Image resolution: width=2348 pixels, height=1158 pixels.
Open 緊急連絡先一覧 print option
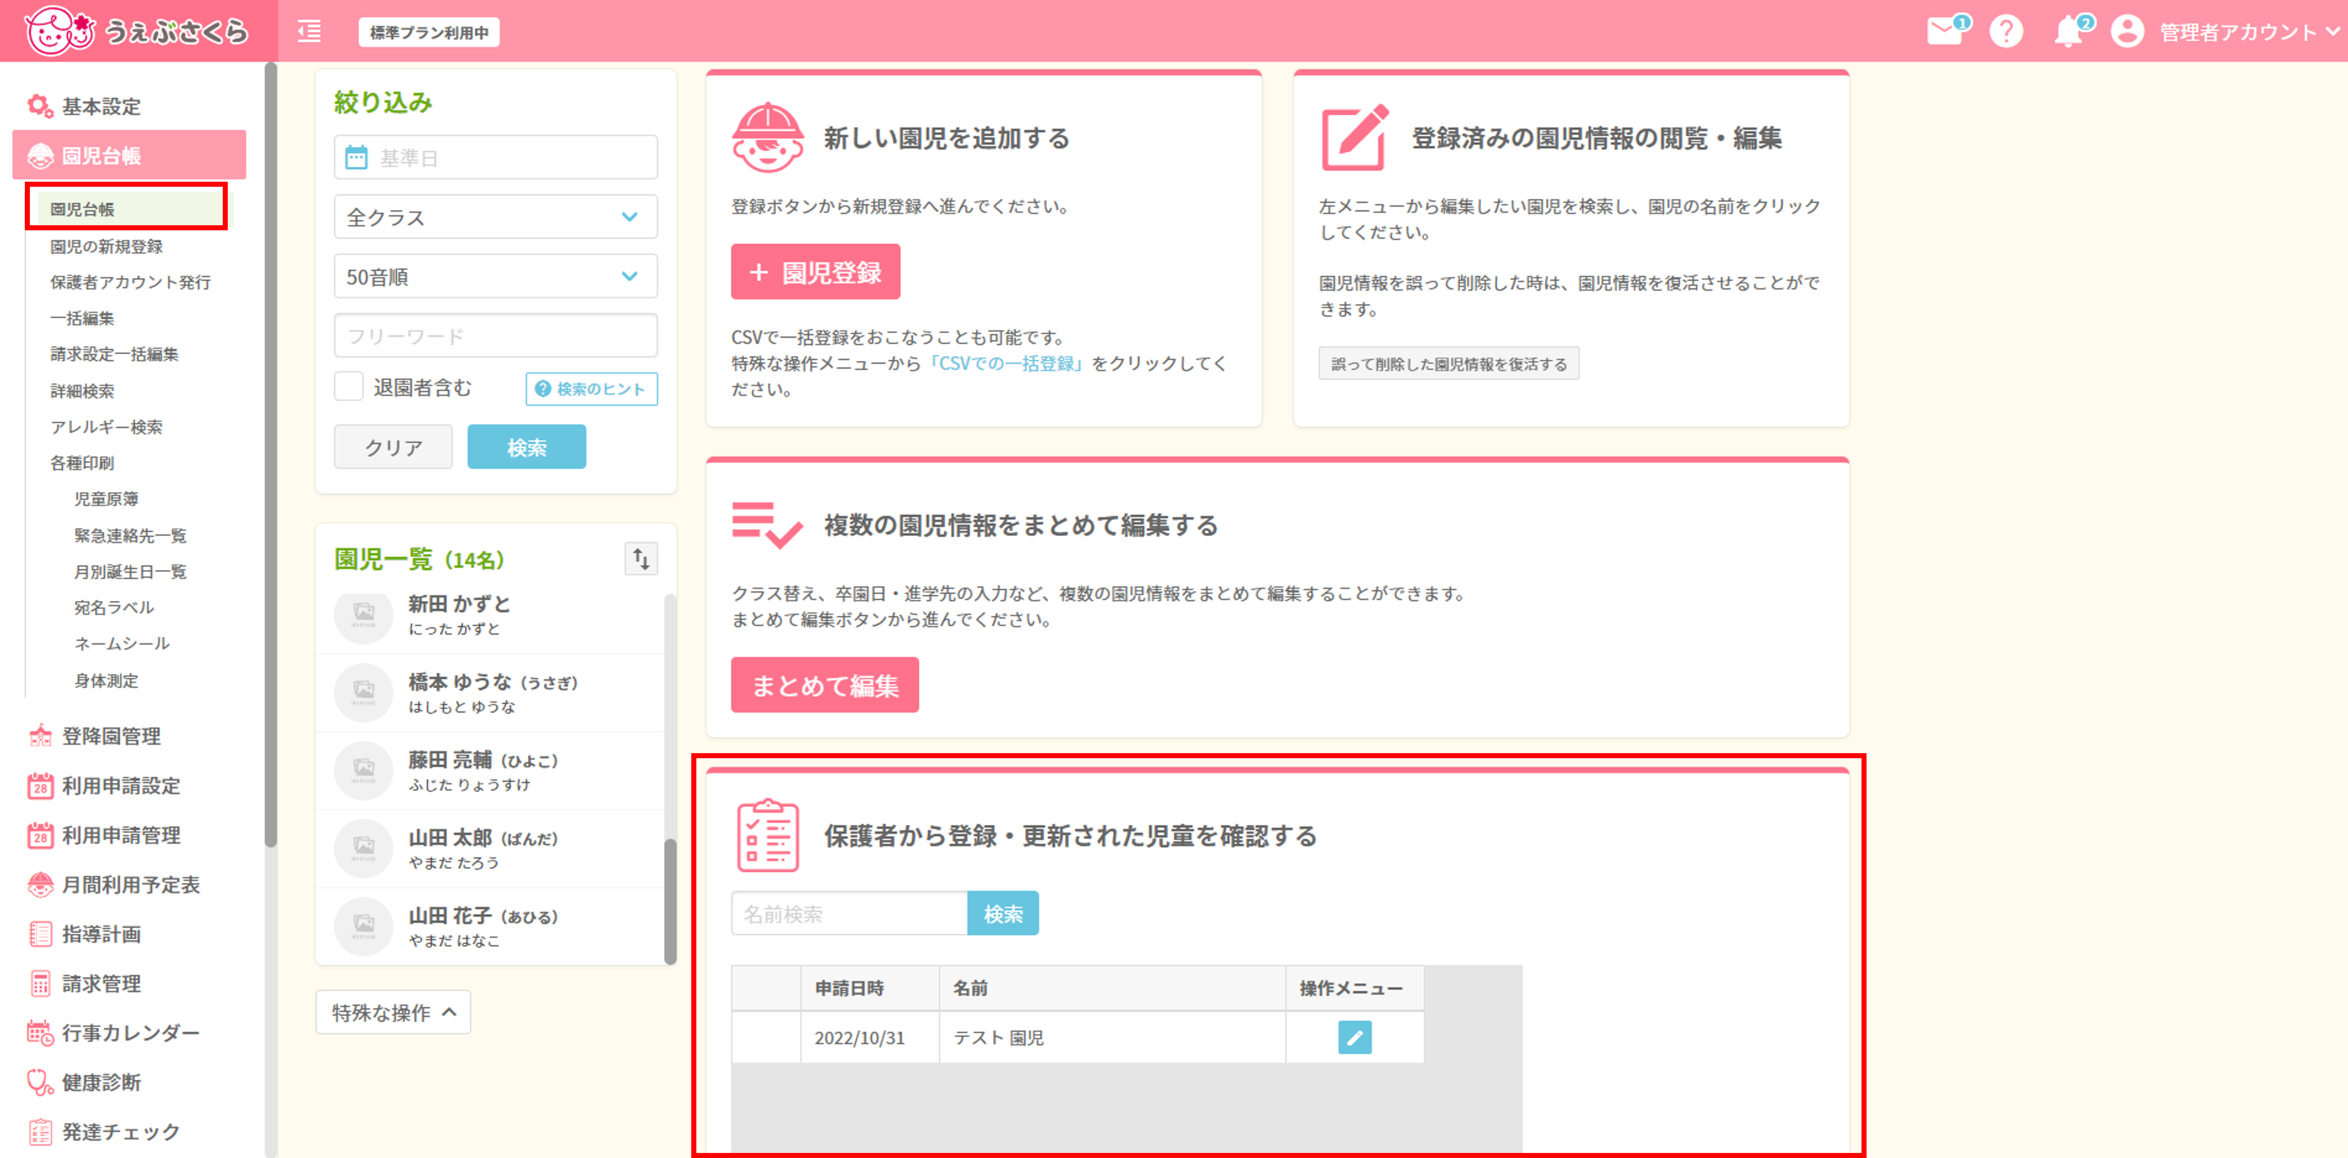click(130, 535)
